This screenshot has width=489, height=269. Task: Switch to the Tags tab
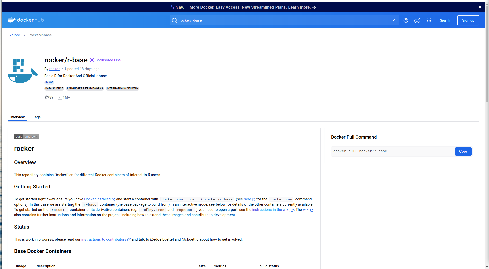pos(37,117)
